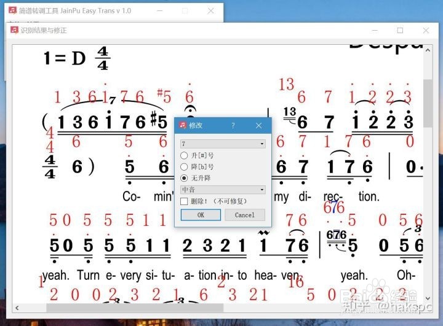Open the 中音 octave dropdown
Screen dimensions: 443x326
click(x=223, y=190)
